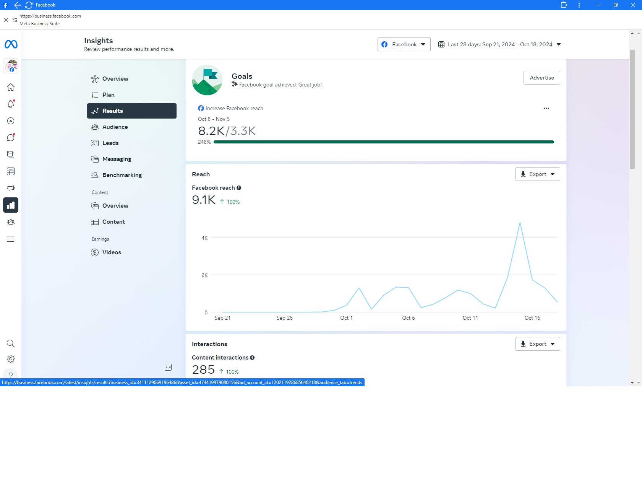Click "Facebook goal achieved. Great job!" text
This screenshot has height=498, width=642.
coord(280,85)
